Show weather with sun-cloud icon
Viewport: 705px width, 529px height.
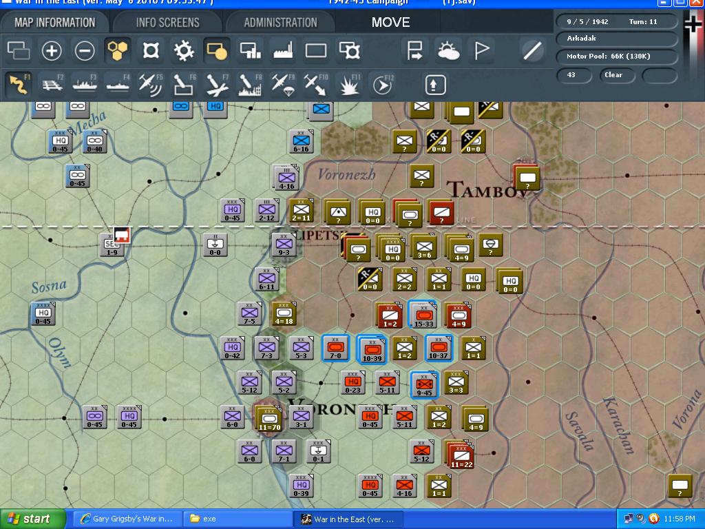[x=448, y=50]
